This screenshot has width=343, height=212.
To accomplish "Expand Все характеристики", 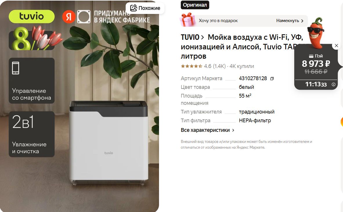I will click(x=207, y=130).
